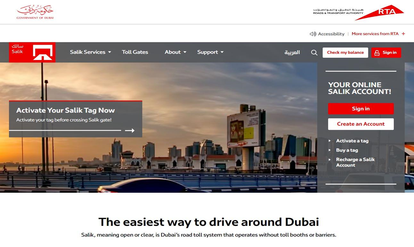Viewport: 414px width, 247px height.
Task: Switch language to العربية
Action: point(292,52)
